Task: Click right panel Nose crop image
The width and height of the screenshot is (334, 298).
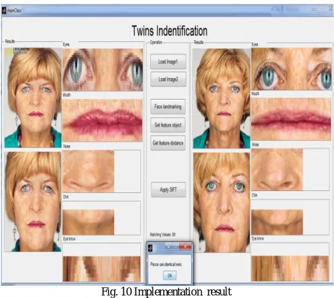Action: pyautogui.click(x=277, y=170)
